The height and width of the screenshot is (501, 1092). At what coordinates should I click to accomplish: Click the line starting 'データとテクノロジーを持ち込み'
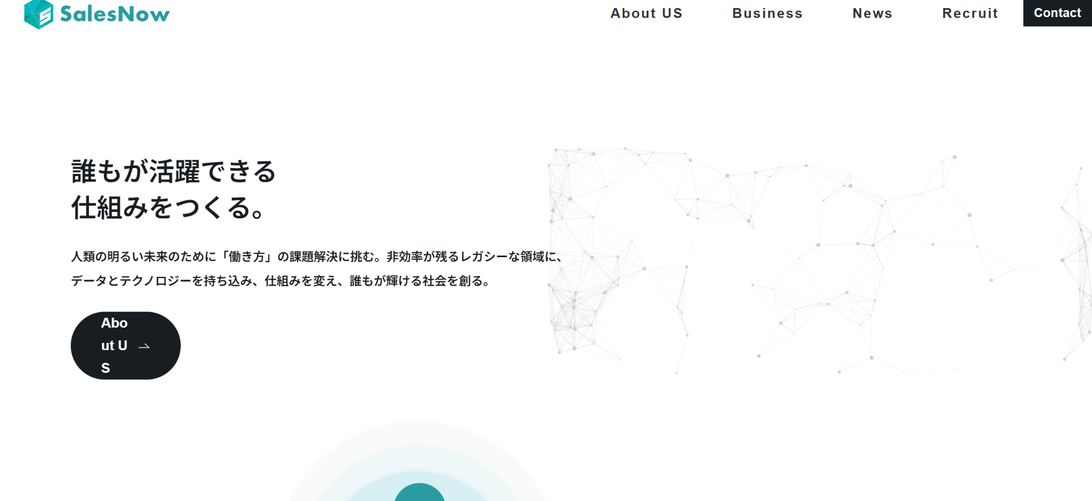[280, 281]
